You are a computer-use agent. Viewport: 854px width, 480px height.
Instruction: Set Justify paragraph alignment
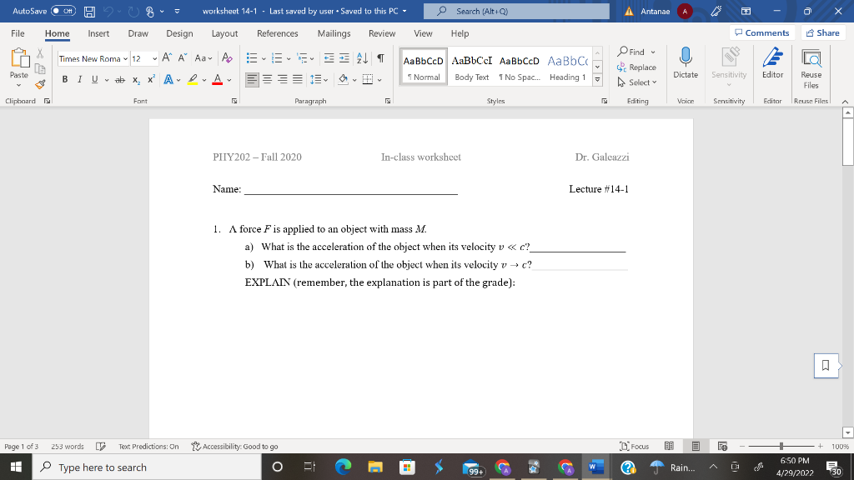coord(298,80)
